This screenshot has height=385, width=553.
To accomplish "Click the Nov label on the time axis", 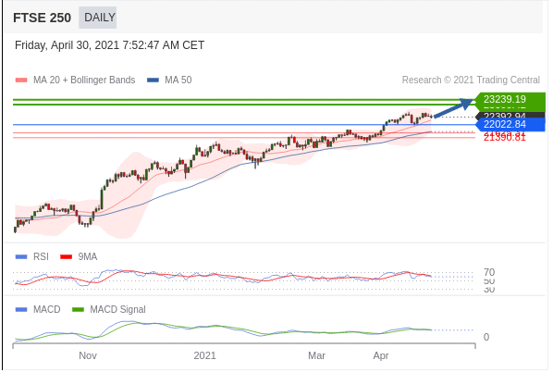I will (88, 355).
